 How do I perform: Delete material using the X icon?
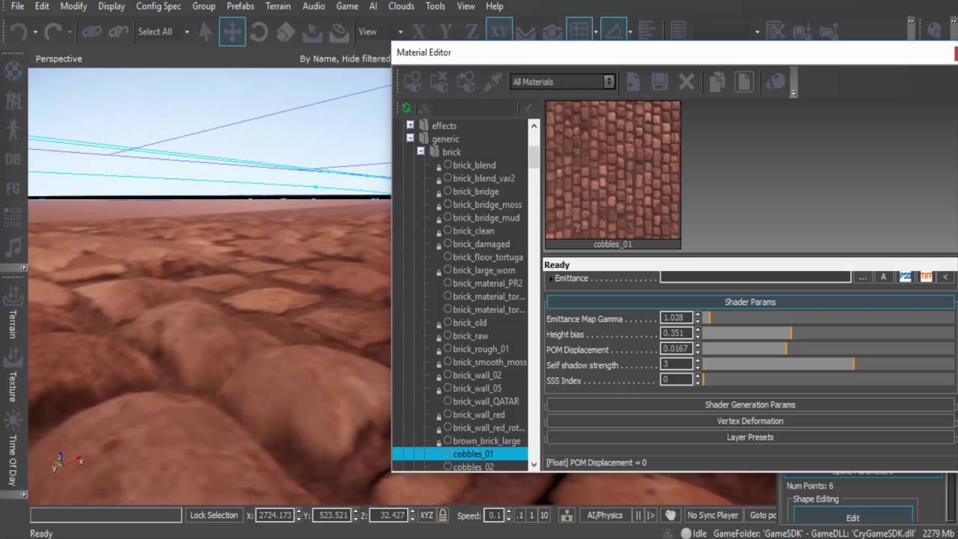click(x=686, y=81)
